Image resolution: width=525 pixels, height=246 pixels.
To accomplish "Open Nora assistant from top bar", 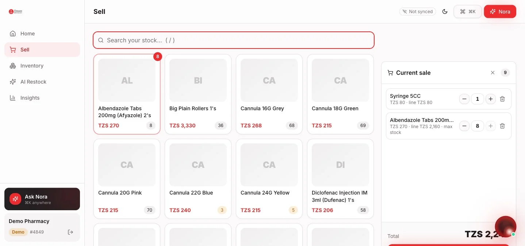I will point(500,12).
